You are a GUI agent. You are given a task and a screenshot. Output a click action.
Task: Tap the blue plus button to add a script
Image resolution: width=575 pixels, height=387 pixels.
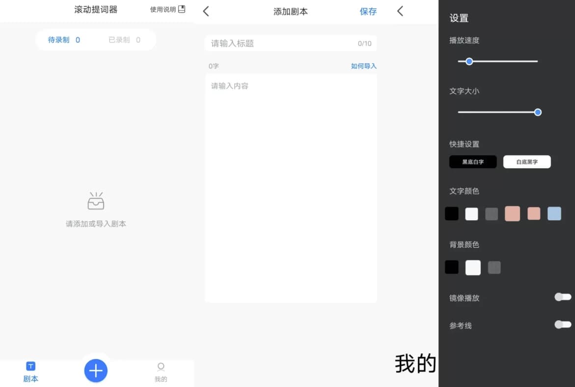click(96, 370)
